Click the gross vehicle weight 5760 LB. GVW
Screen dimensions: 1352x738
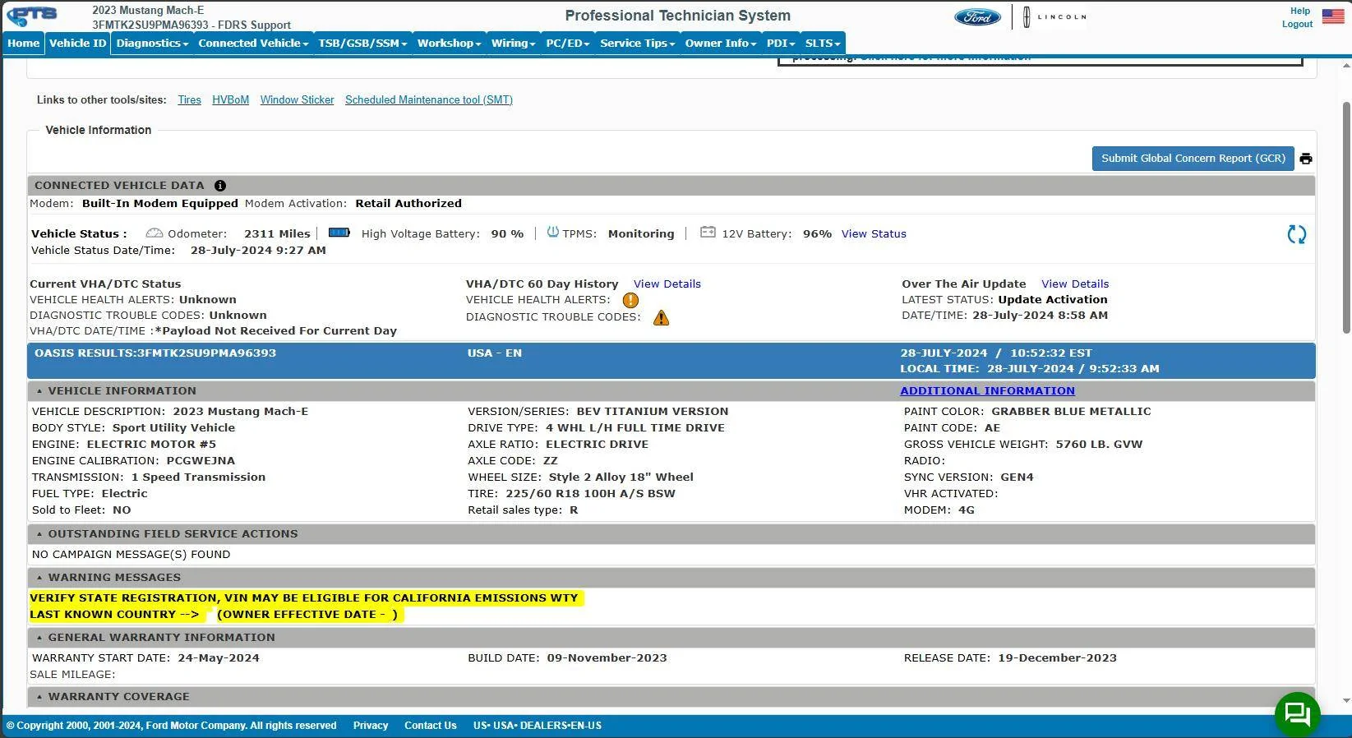[1099, 445]
